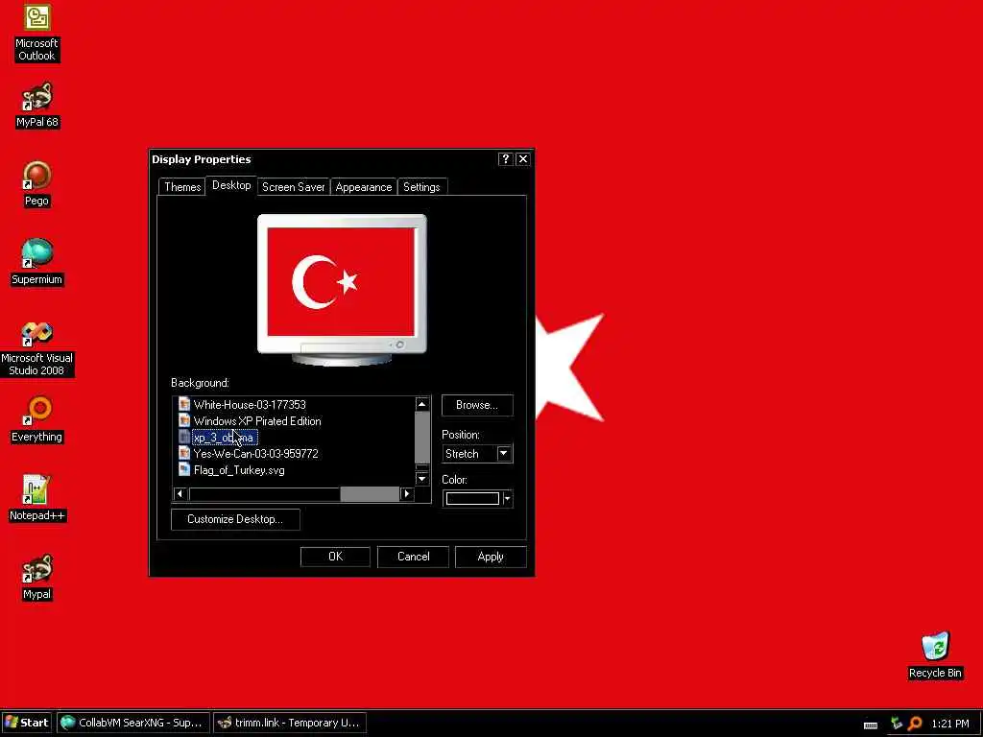The width and height of the screenshot is (983, 737).
Task: Open the Settings tab
Action: (421, 187)
